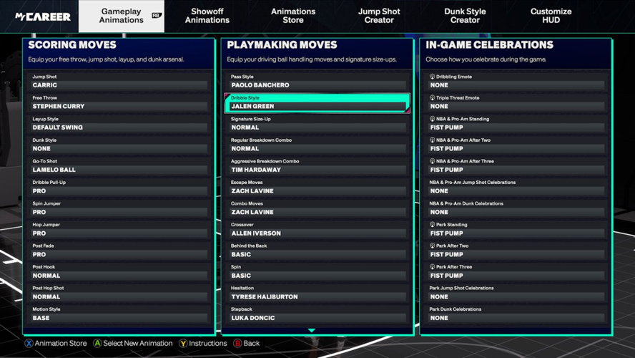Click FIST PUMP value under Park Standing
Screen dimensions: 635x358
pos(446,233)
